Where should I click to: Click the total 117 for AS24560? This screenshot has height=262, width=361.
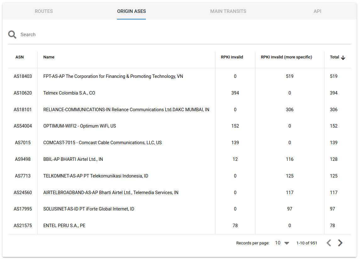coord(334,193)
